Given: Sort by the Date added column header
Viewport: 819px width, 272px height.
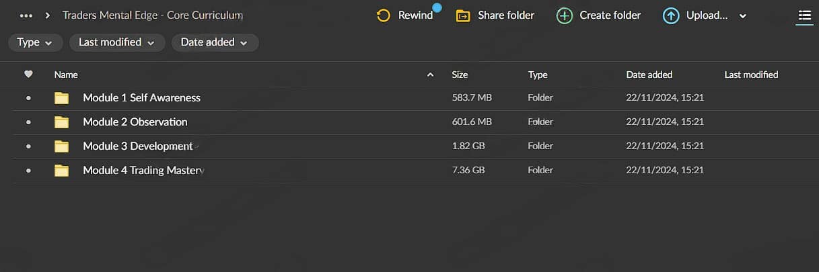Looking at the screenshot, I should click(649, 75).
